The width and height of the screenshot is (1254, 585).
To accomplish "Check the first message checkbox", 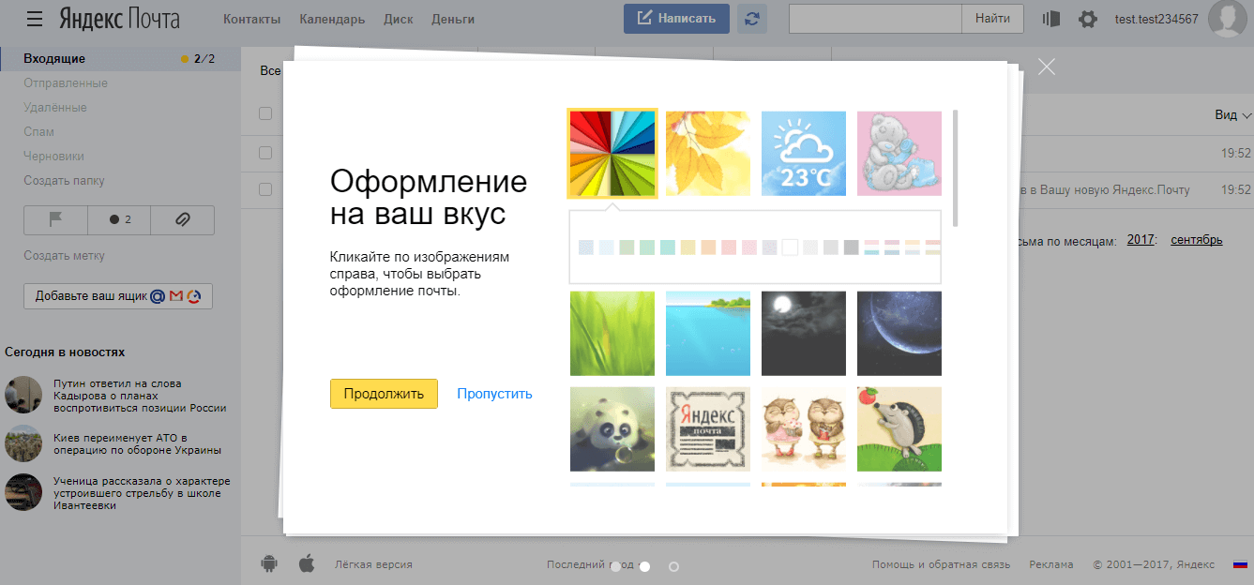I will tap(265, 153).
